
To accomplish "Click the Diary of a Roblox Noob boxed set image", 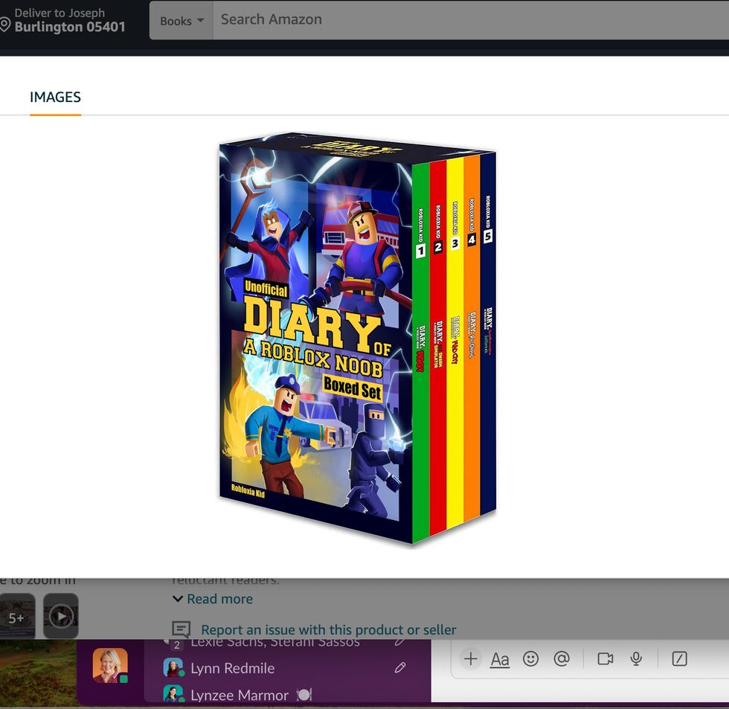I will 358,338.
